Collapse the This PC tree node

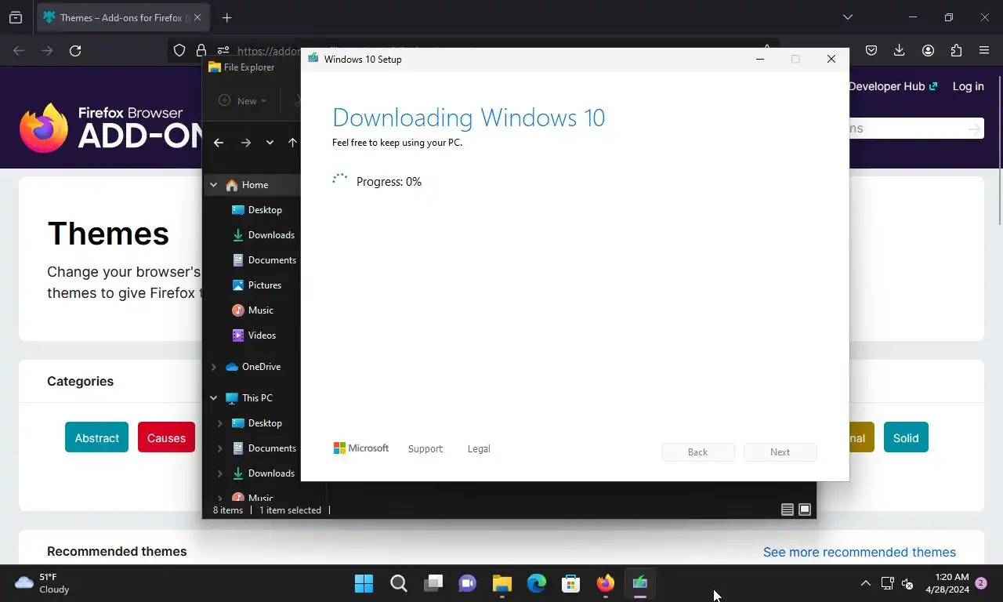(x=213, y=398)
